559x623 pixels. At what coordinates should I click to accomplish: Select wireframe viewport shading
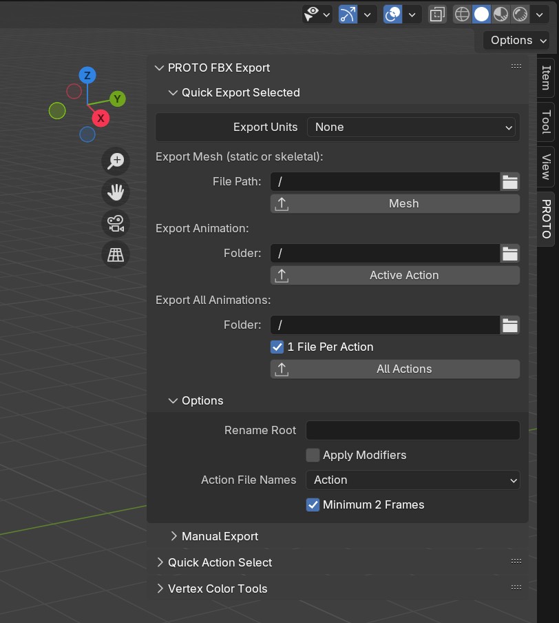tap(462, 14)
